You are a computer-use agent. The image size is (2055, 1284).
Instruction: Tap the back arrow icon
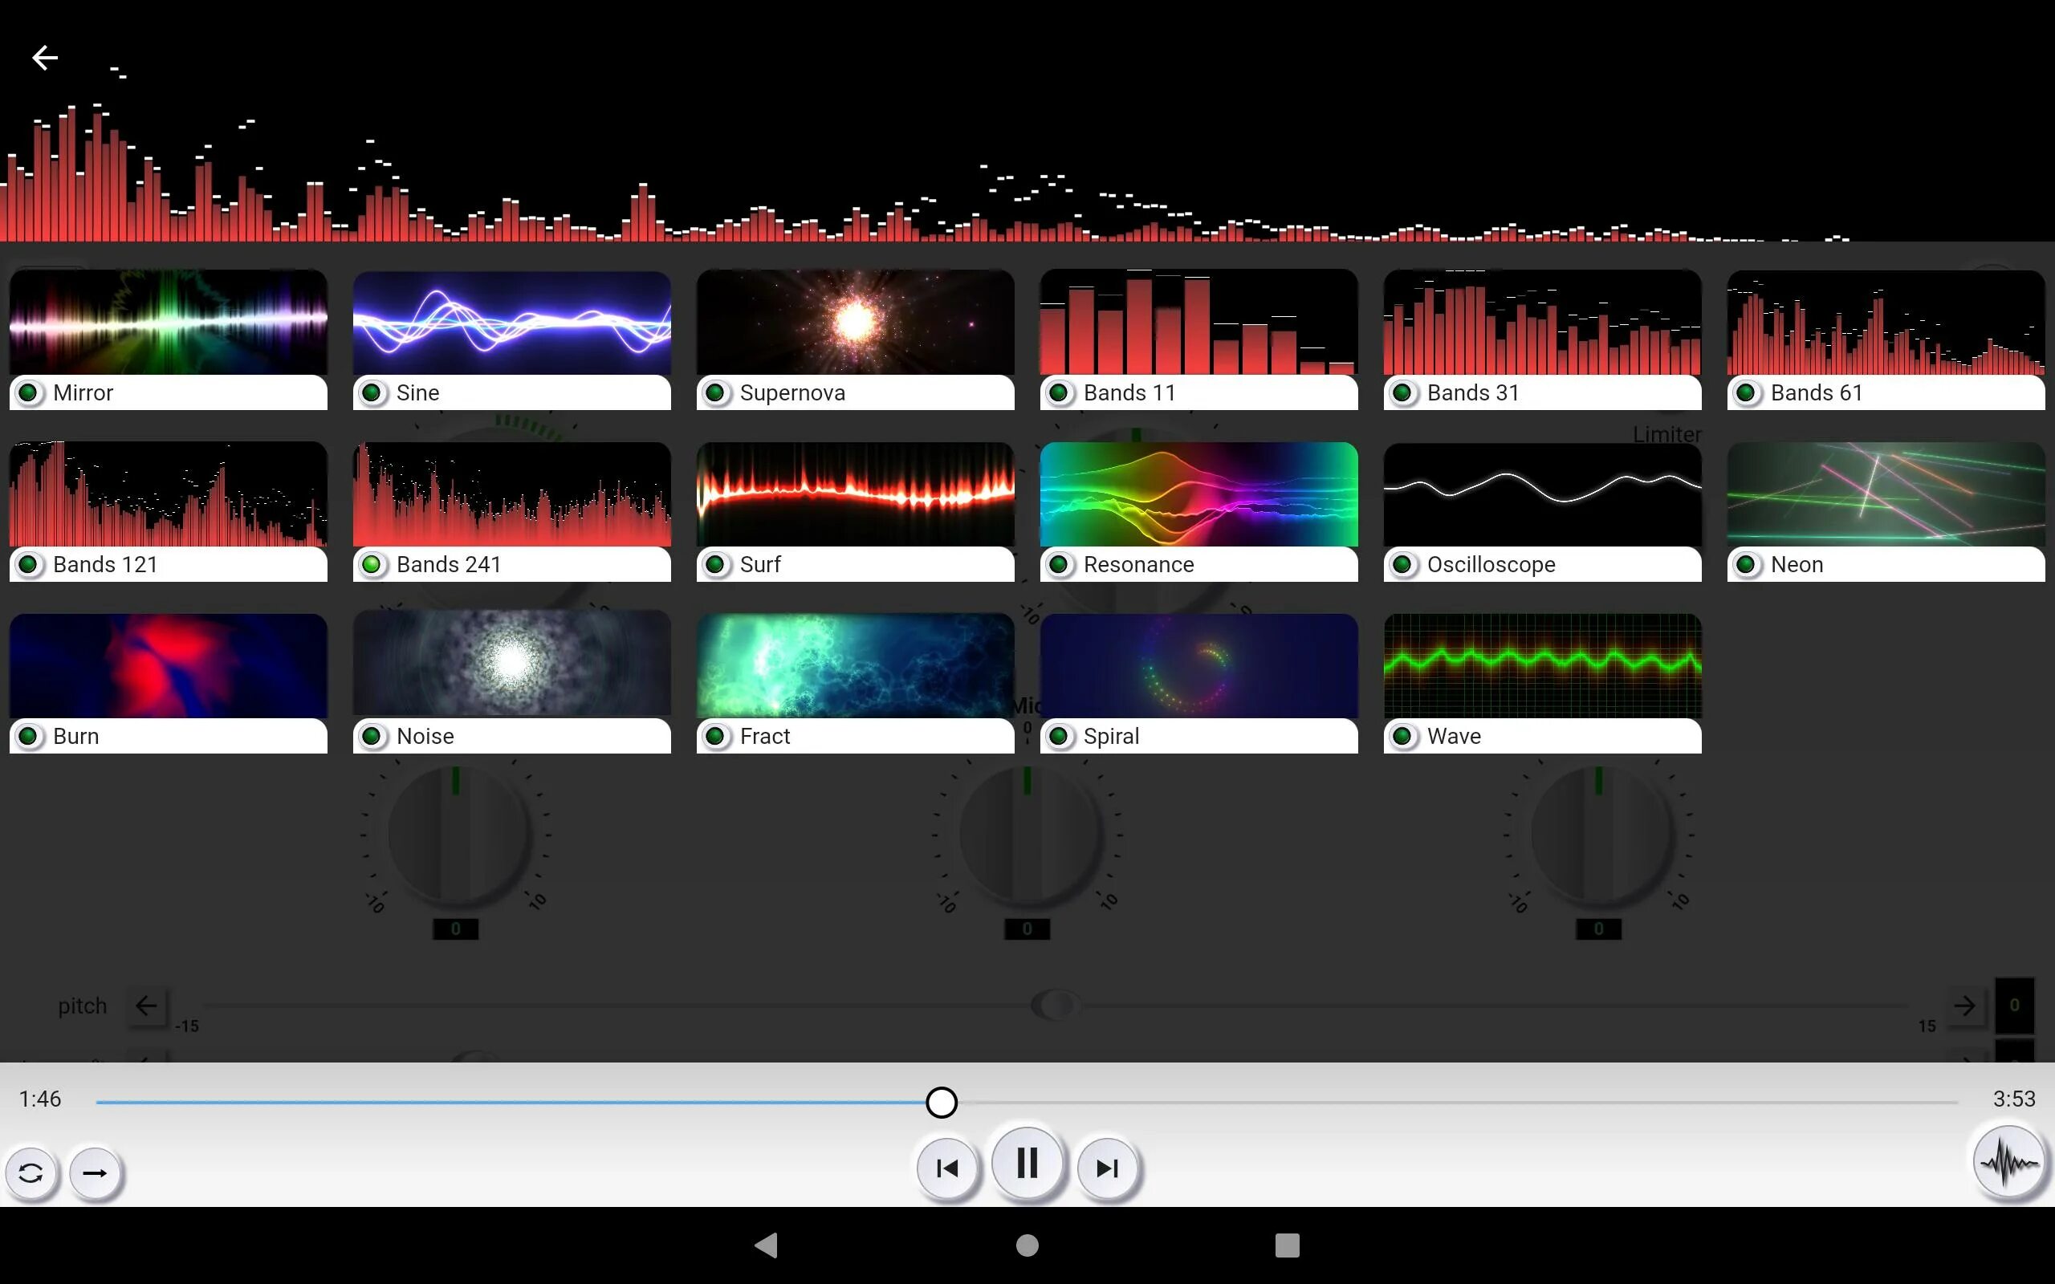[45, 58]
